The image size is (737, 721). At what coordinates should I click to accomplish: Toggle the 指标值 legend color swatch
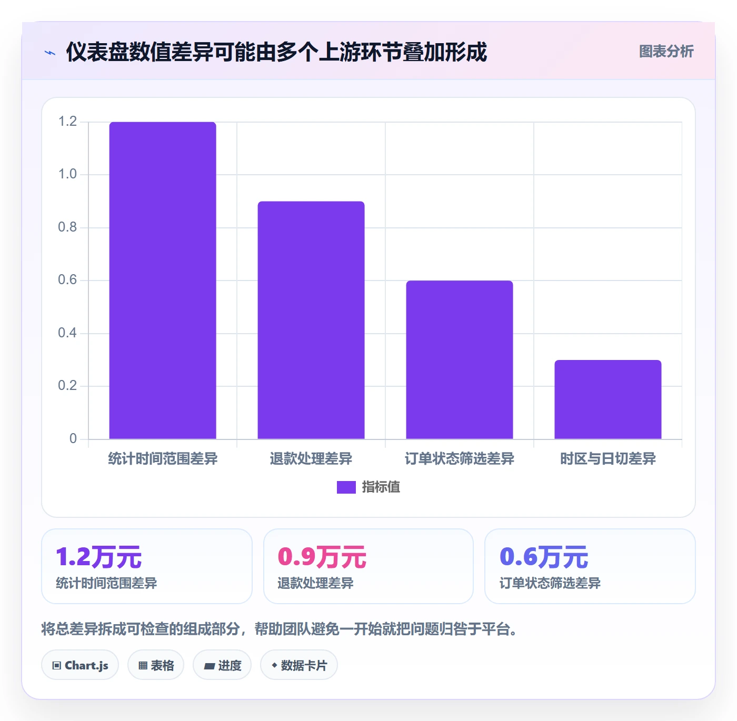pos(346,487)
